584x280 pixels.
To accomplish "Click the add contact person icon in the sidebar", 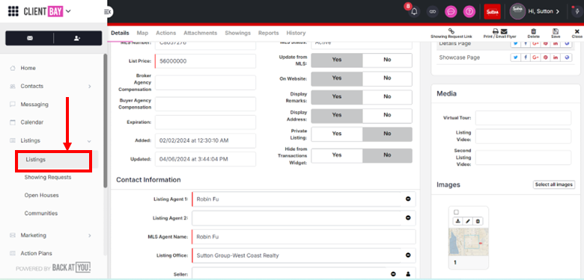I will tap(77, 38).
